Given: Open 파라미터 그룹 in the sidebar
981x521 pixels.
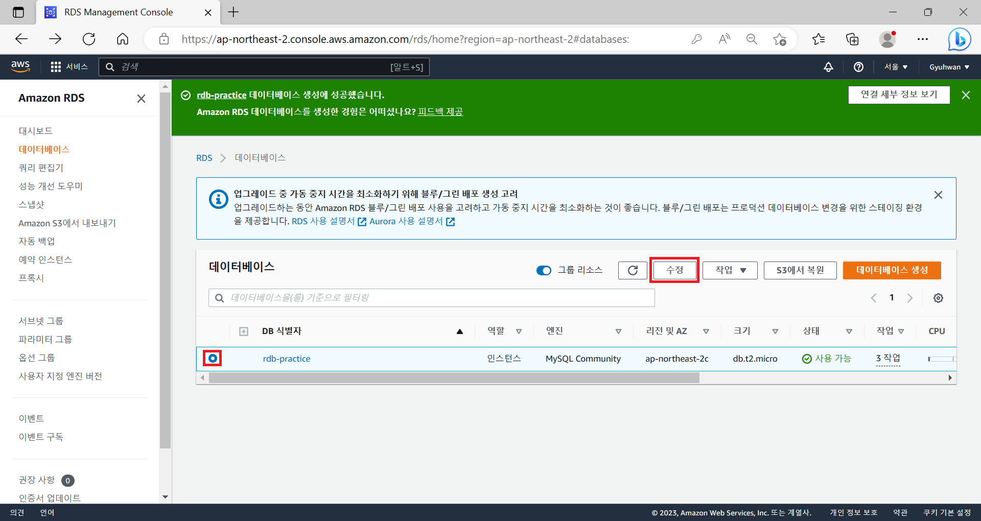Looking at the screenshot, I should coord(45,340).
